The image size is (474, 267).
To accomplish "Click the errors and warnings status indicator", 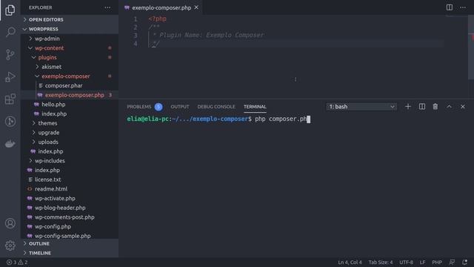I will [17, 262].
